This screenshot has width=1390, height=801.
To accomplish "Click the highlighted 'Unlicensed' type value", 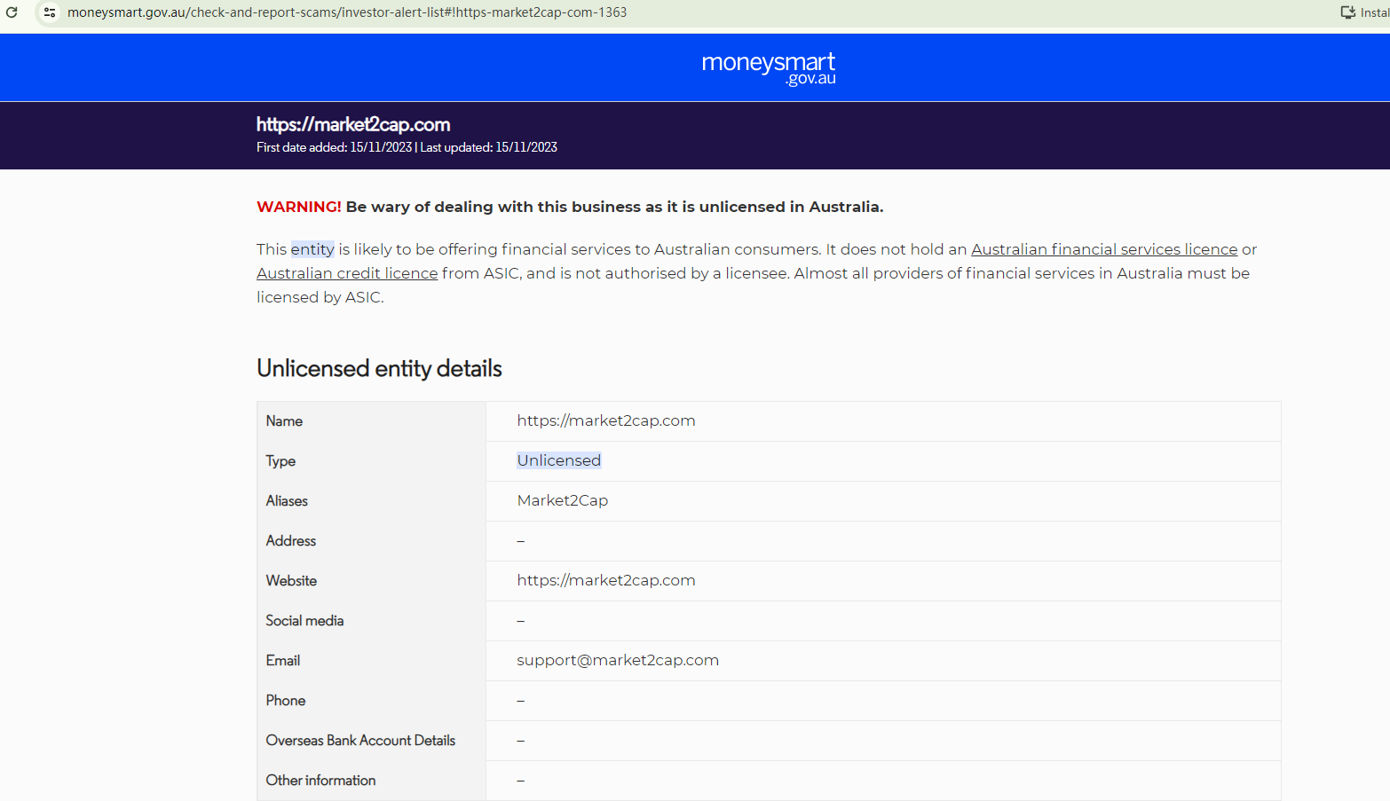I will coord(559,460).
